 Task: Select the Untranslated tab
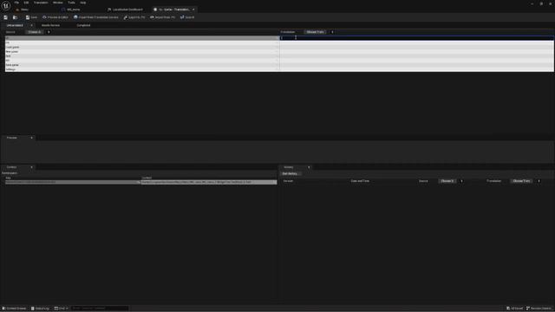coord(15,25)
